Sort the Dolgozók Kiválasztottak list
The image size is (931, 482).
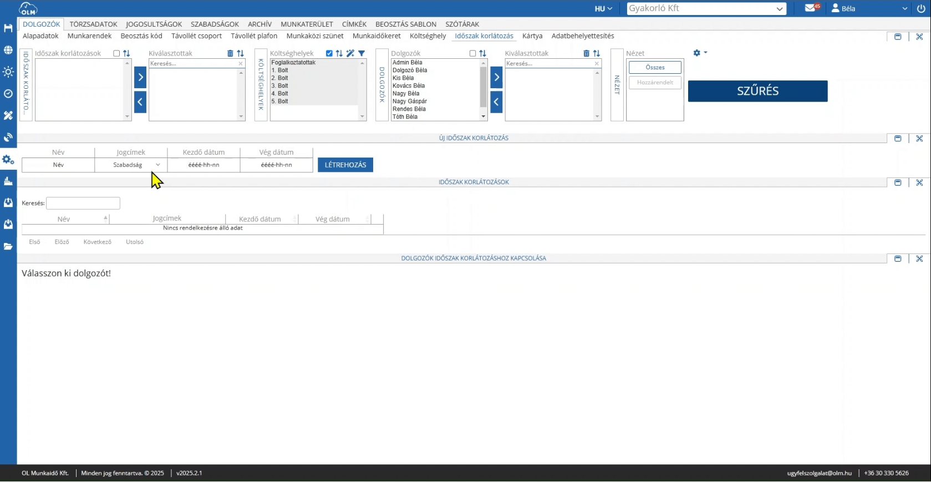[596, 53]
